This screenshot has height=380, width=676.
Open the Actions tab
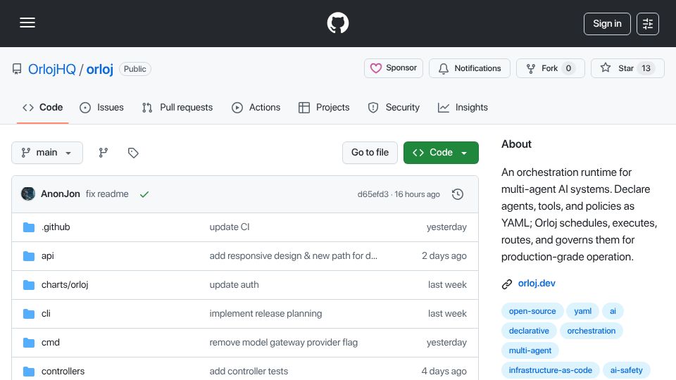pyautogui.click(x=256, y=107)
